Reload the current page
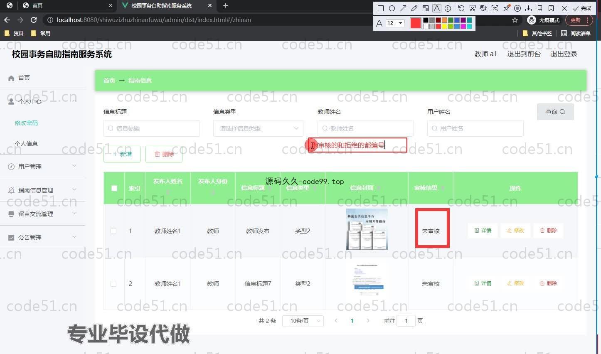Viewport: 601px width, 354px height. [34, 20]
